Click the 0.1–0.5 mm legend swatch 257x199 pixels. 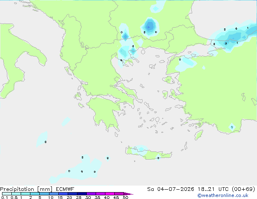(x=7, y=194)
